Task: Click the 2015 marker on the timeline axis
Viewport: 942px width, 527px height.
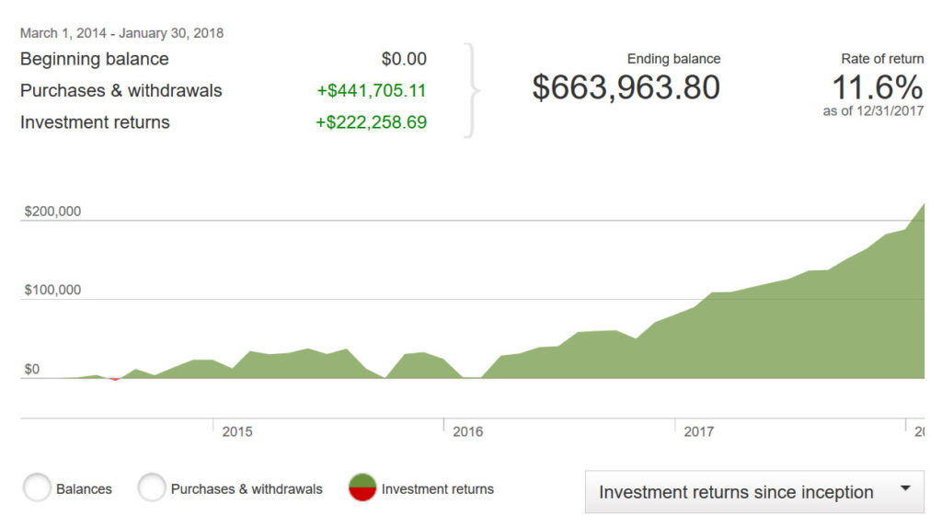Action: 237,431
